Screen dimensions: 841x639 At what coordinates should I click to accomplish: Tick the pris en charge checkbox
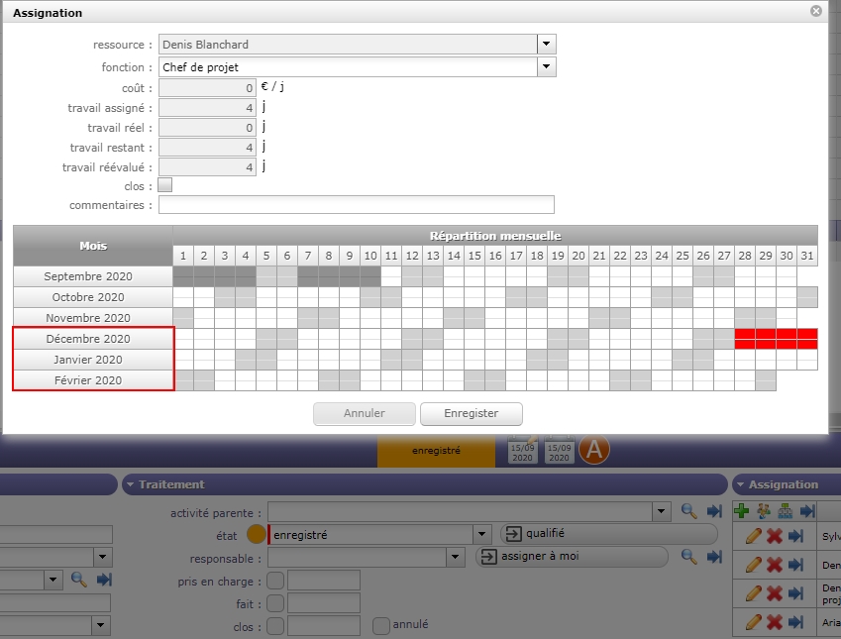[x=275, y=581]
